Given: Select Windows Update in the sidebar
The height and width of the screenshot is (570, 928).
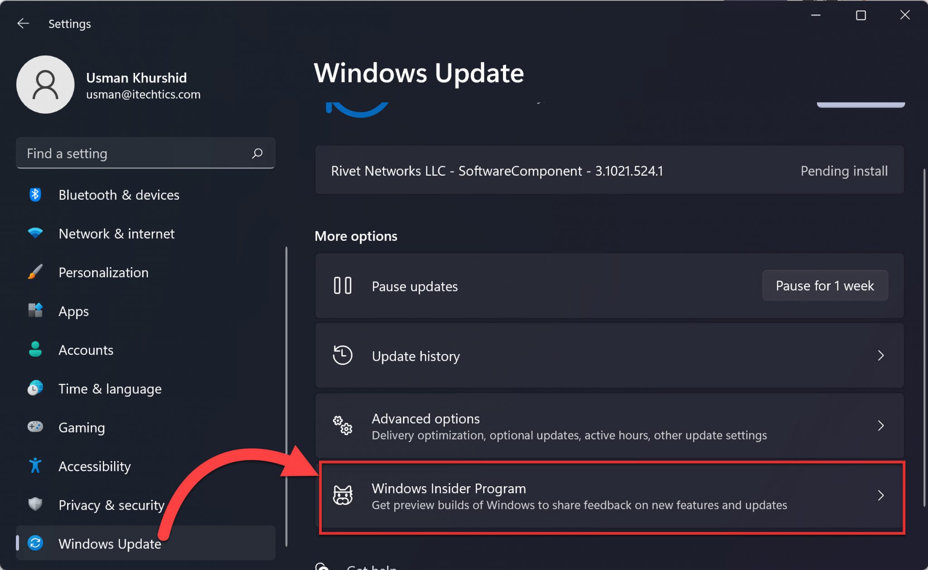Looking at the screenshot, I should pos(110,544).
